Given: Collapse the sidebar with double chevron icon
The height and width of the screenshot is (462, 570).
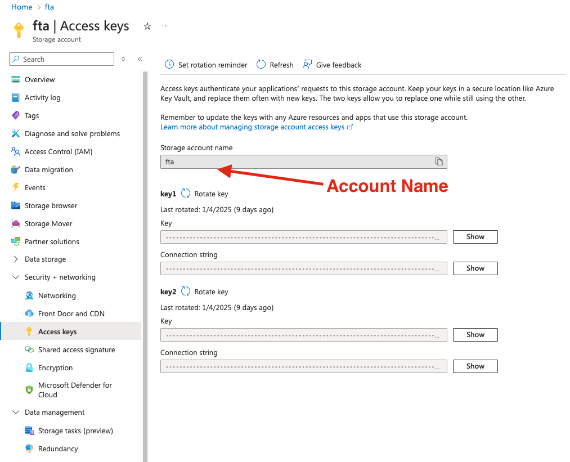Looking at the screenshot, I should [x=140, y=59].
